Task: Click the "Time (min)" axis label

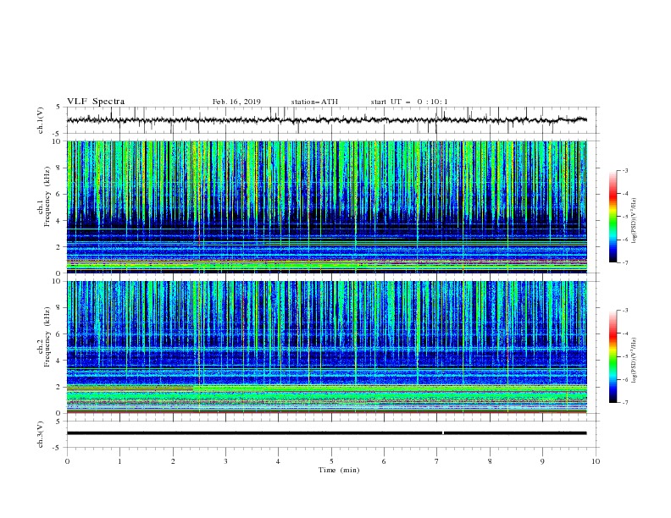Action: point(339,470)
